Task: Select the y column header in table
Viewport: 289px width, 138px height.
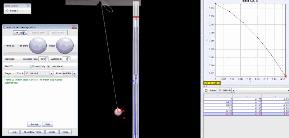Action: pos(275,96)
